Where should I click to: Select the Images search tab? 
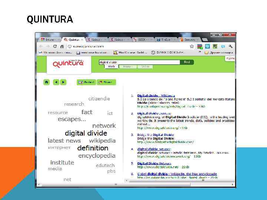pos(128,67)
